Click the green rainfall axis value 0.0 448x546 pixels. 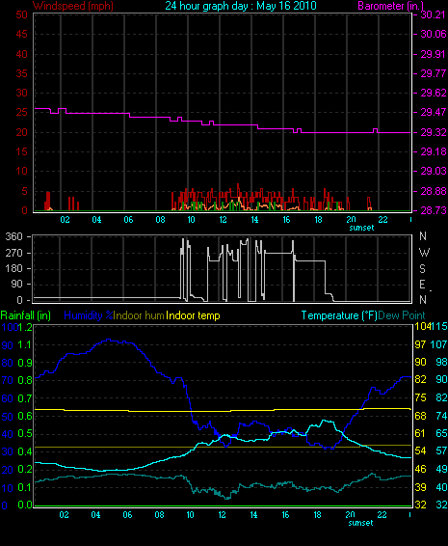pos(25,505)
